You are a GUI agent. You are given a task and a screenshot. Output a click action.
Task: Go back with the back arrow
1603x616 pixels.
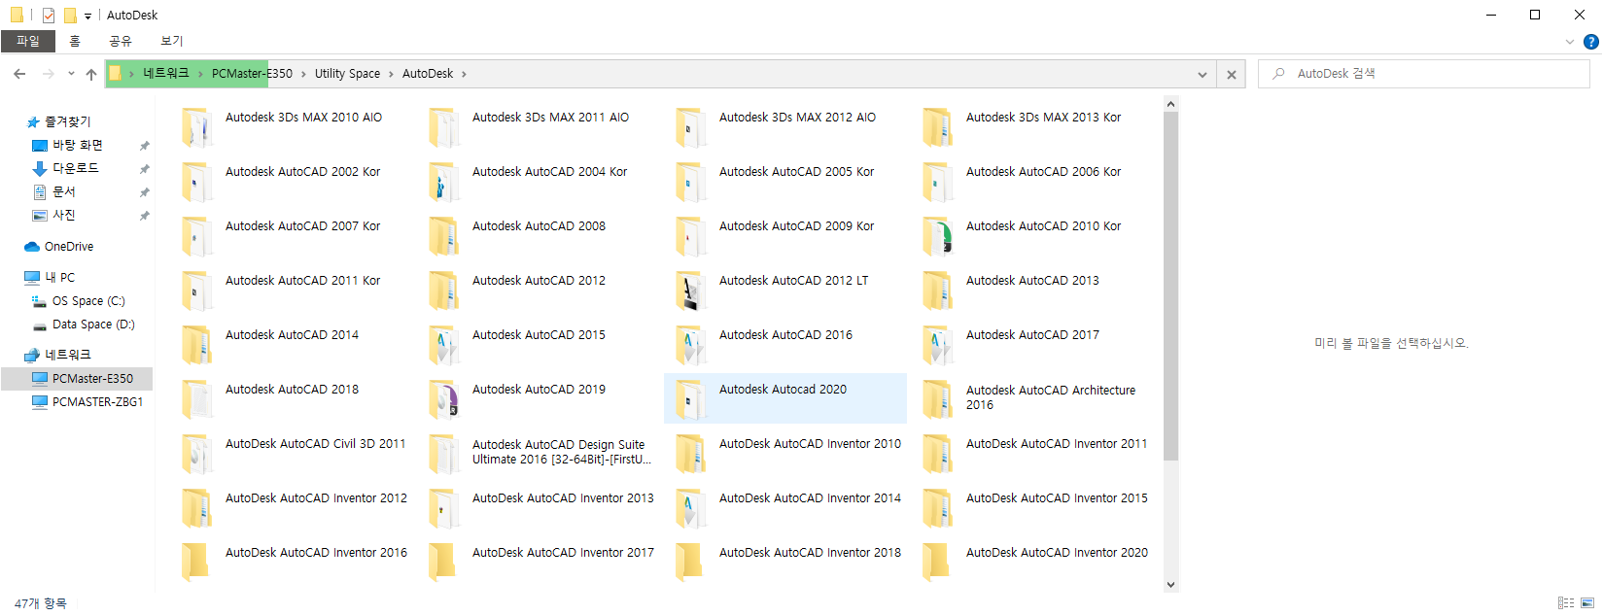tap(19, 74)
